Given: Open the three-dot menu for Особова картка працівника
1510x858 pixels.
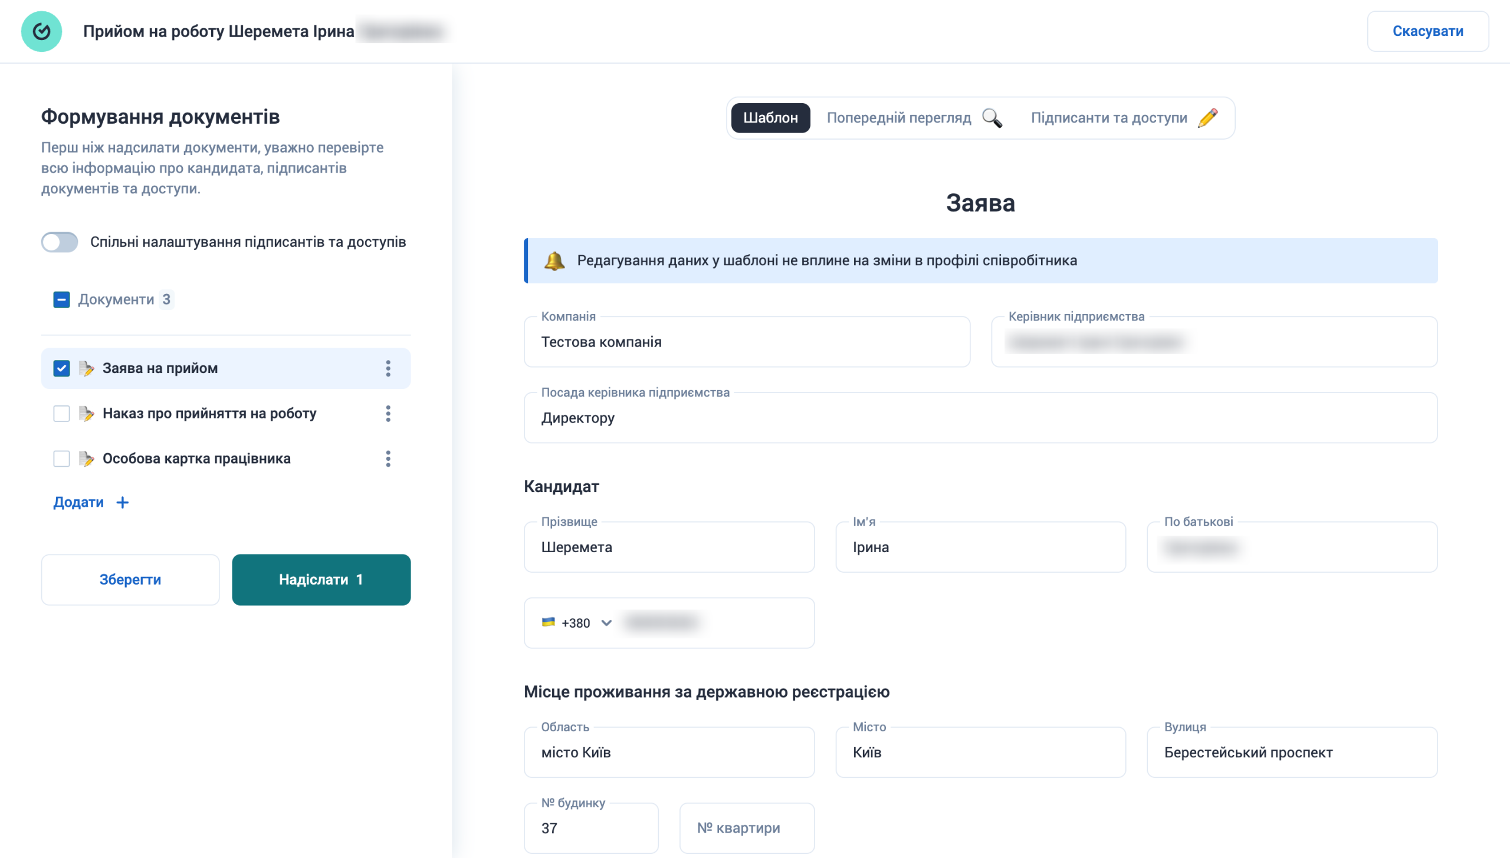Looking at the screenshot, I should [x=388, y=459].
